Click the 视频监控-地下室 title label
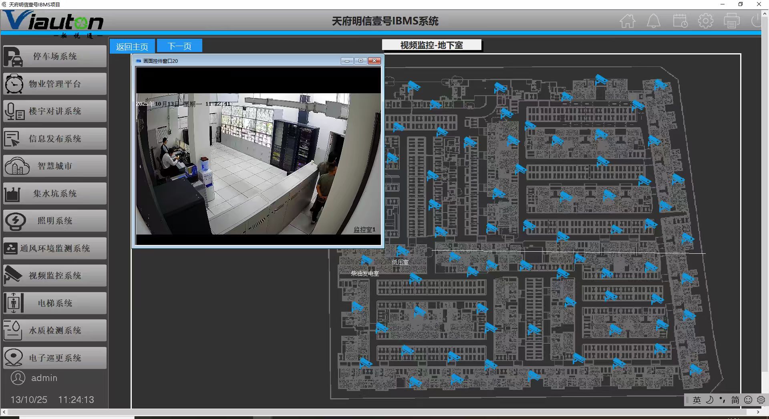 click(432, 45)
